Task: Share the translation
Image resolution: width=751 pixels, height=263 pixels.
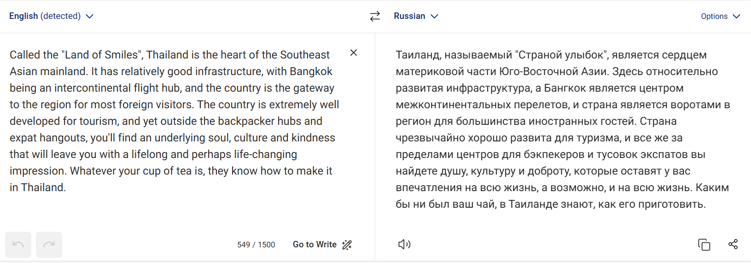Action: (733, 244)
